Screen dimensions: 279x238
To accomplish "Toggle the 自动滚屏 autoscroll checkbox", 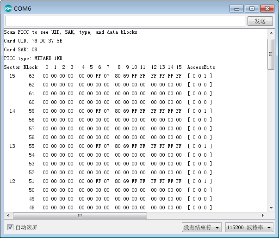I will (x=10, y=227).
